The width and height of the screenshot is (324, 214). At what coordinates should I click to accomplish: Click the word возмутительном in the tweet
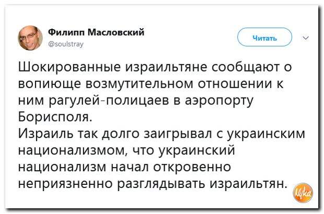[x=139, y=84]
